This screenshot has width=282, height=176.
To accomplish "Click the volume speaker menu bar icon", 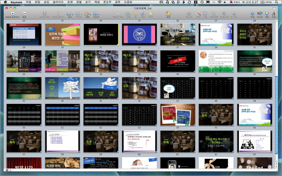I will click(225, 2).
